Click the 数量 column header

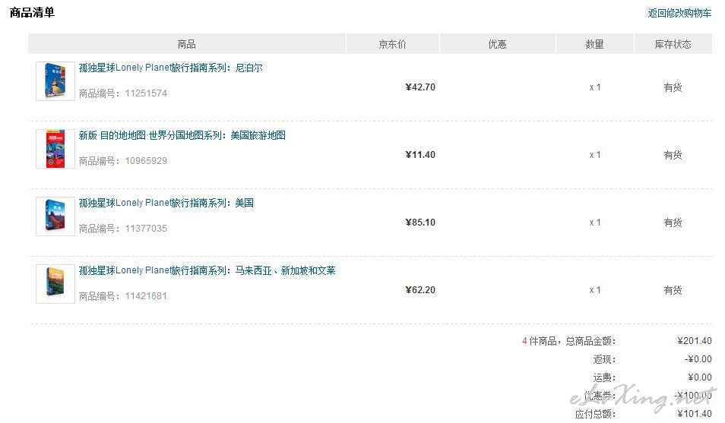point(594,44)
